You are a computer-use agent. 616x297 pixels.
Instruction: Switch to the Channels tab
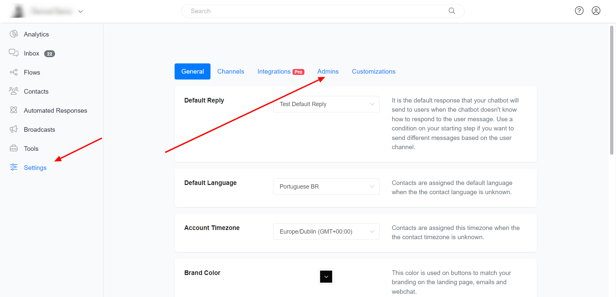pos(231,72)
